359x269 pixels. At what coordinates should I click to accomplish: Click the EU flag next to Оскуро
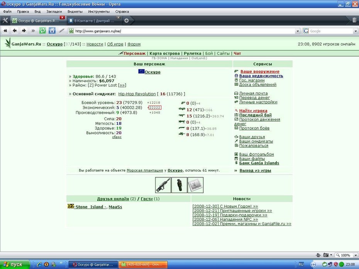coord(141,71)
